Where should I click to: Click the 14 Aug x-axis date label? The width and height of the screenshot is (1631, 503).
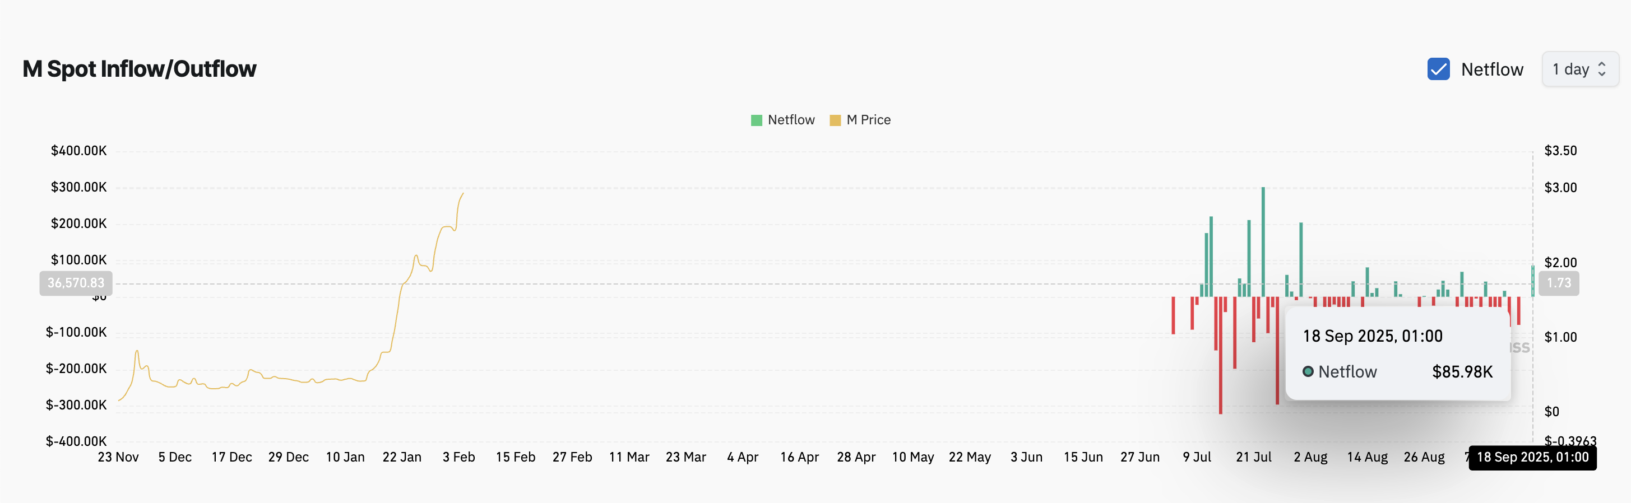1366,457
